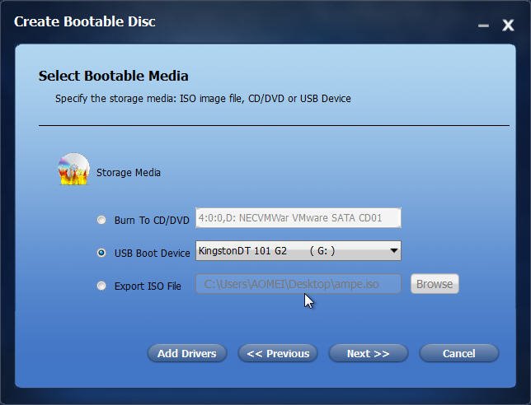
Task: Go back with the << Previous button
Action: (x=278, y=353)
